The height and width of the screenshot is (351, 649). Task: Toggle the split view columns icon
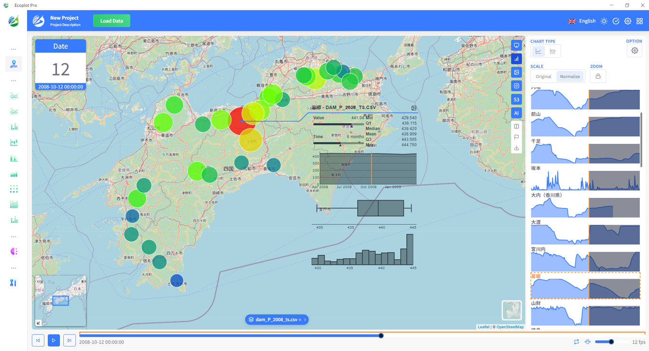pos(516,126)
